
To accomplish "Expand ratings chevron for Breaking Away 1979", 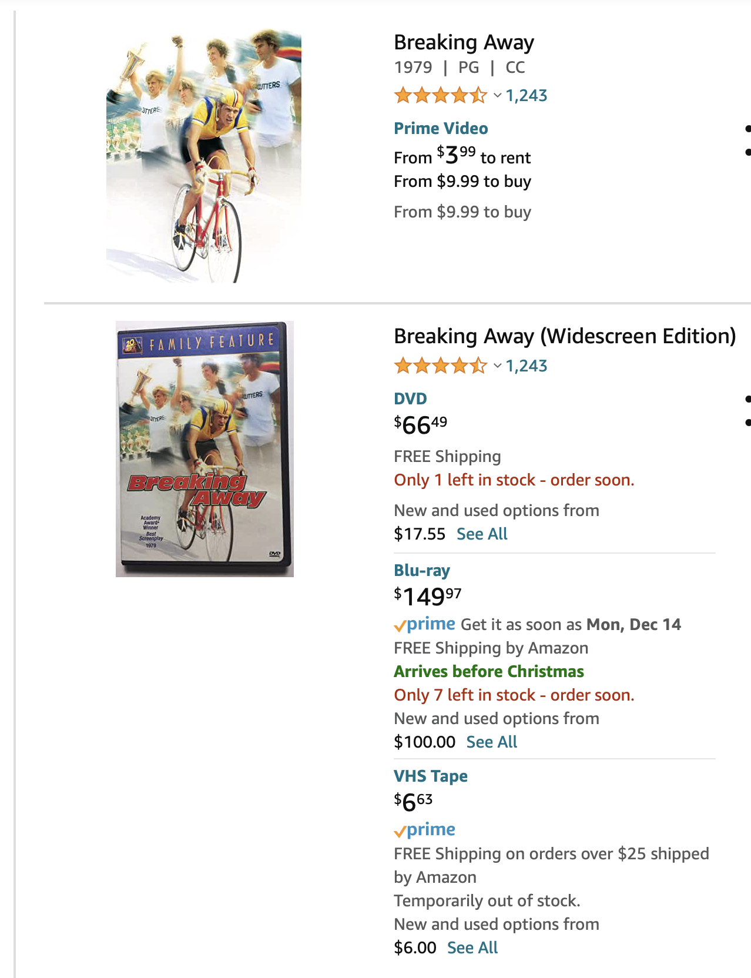I will pyautogui.click(x=497, y=96).
